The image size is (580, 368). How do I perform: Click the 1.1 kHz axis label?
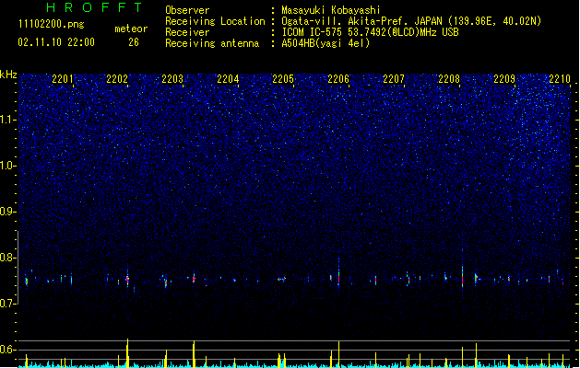(x=8, y=120)
